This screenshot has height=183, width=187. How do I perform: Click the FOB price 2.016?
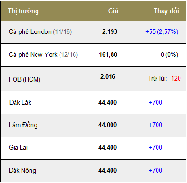(x=108, y=76)
